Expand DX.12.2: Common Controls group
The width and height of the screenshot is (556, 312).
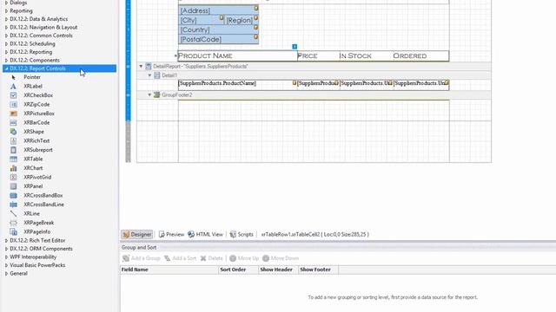tap(7, 36)
